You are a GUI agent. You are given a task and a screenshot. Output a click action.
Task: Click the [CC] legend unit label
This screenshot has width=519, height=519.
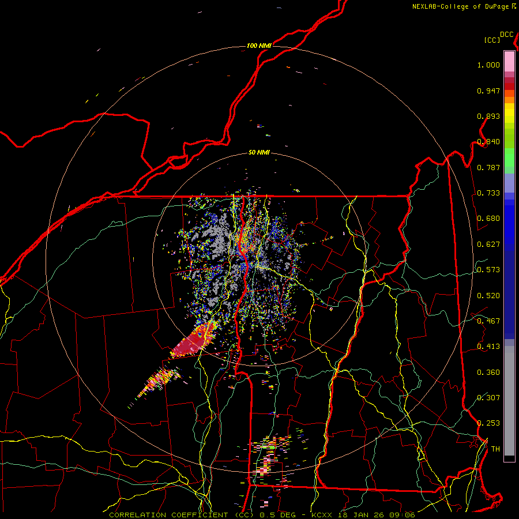[492, 40]
